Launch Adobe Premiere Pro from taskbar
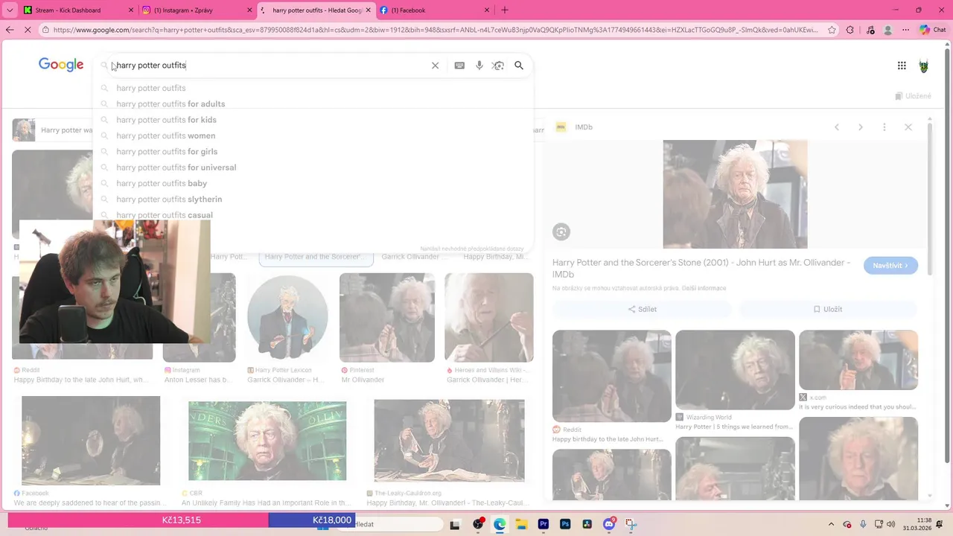The height and width of the screenshot is (536, 953). (x=544, y=524)
